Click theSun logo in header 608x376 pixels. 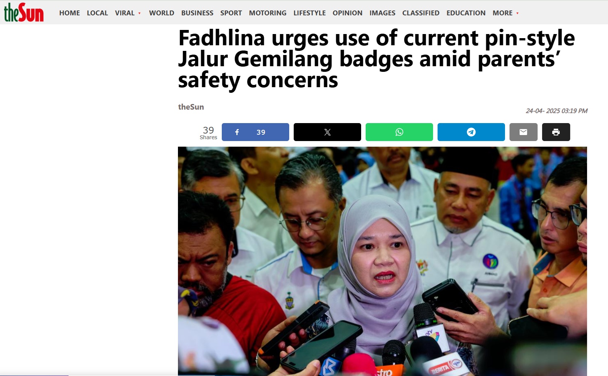pyautogui.click(x=24, y=12)
